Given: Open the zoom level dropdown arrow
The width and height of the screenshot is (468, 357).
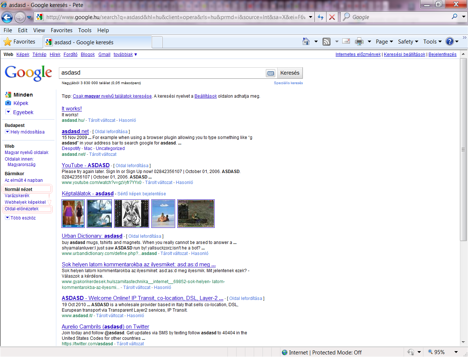Looking at the screenshot, I should (x=456, y=352).
